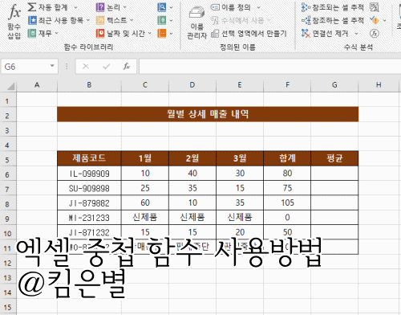Image resolution: width=401 pixels, height=315 pixels.
Task: Open the Evaluate Formula icon
Action: pyautogui.click(x=375, y=34)
